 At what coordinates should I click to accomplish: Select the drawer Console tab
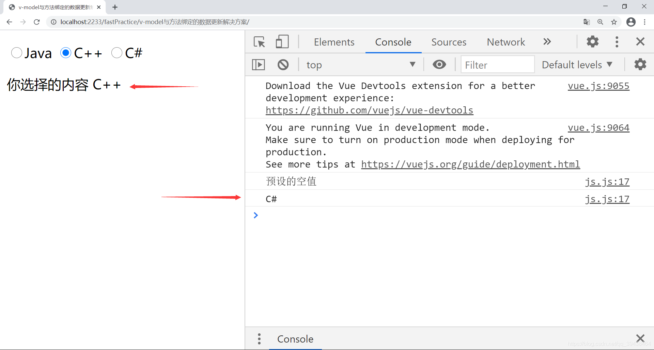click(295, 339)
